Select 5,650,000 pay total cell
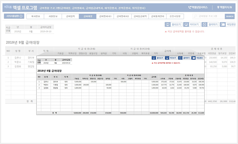Viewport: 238px width, 144px height. [154, 82]
